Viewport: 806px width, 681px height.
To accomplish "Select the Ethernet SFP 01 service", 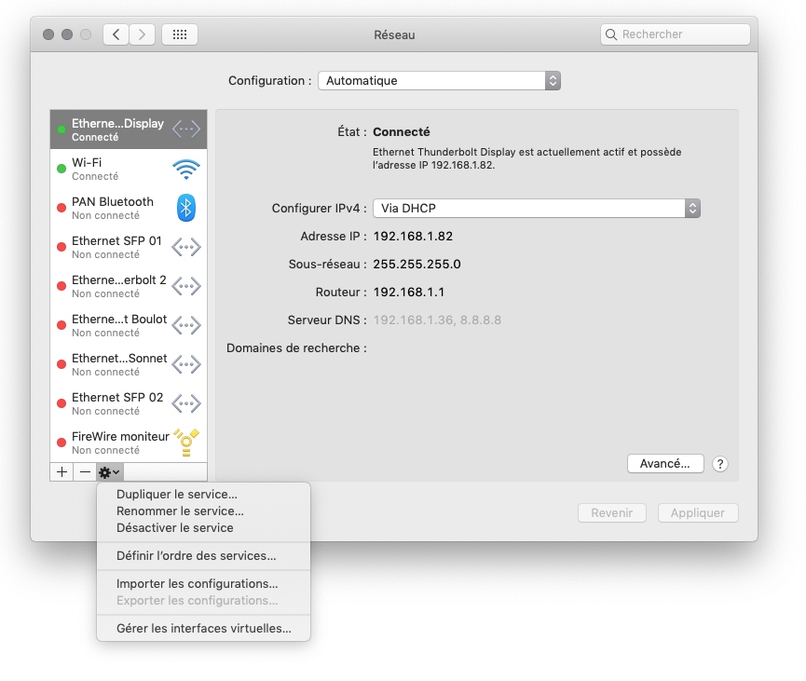I will (x=129, y=247).
